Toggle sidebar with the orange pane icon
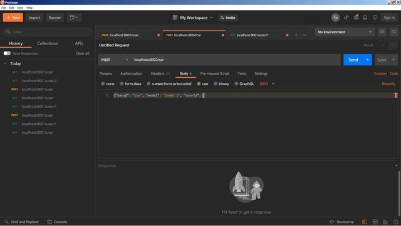The image size is (401, 226). pyautogui.click(x=365, y=222)
